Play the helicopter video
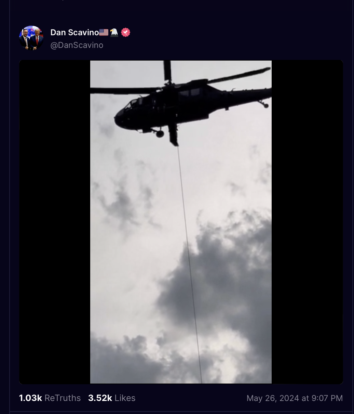 point(181,222)
